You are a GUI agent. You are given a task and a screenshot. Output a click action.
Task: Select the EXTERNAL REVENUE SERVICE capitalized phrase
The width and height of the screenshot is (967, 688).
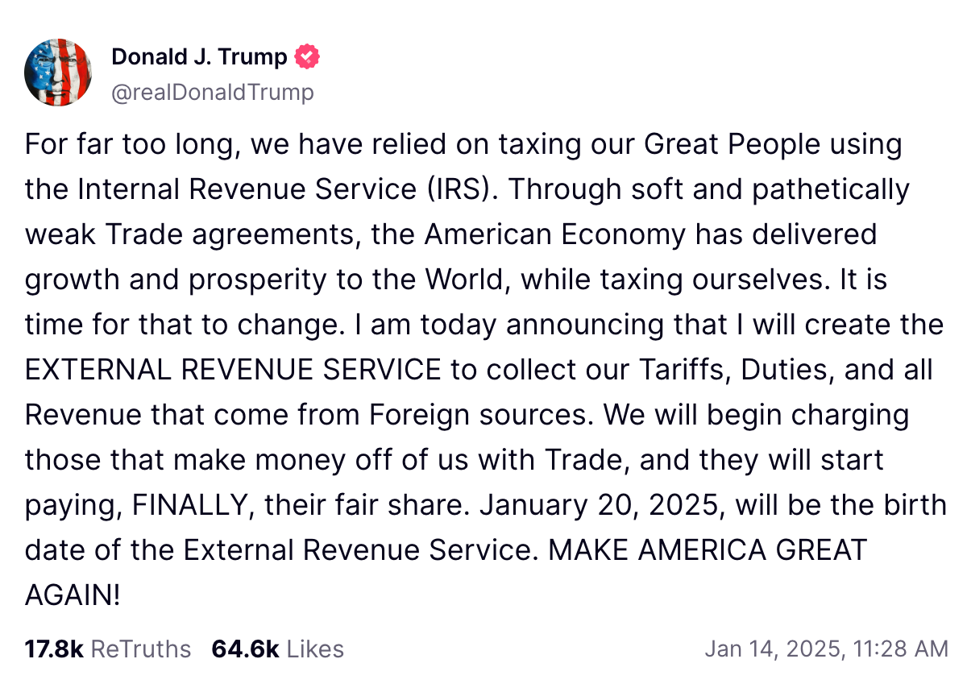click(233, 370)
